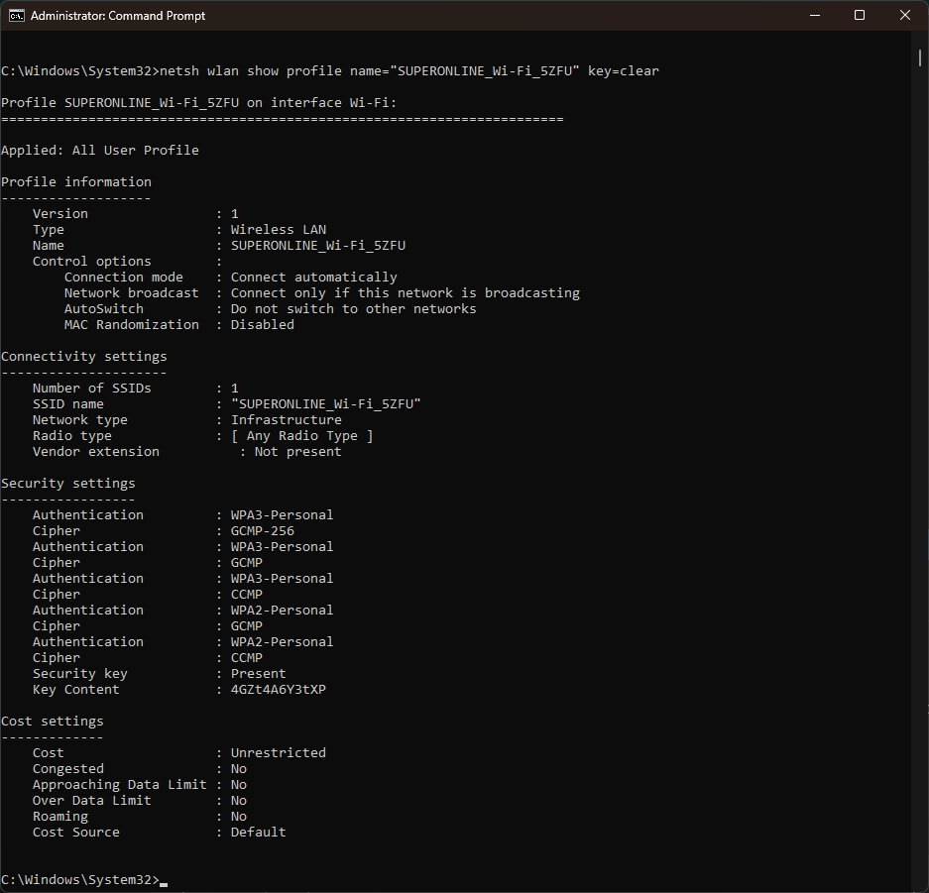Click the Applied: All User Profile line

coord(100,151)
